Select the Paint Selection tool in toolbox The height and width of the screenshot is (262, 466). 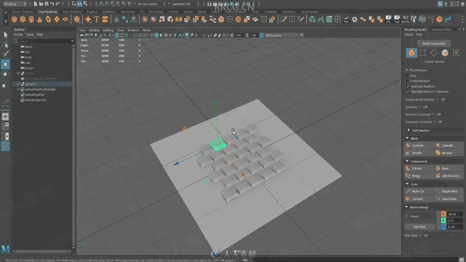[x=5, y=55]
